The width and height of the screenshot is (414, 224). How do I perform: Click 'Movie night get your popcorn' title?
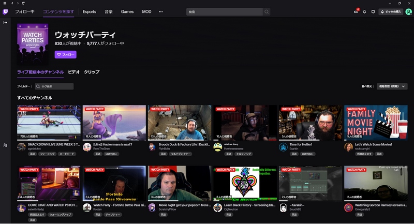[185, 205]
